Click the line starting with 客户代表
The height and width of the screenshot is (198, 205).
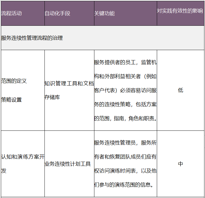[x=125, y=90]
